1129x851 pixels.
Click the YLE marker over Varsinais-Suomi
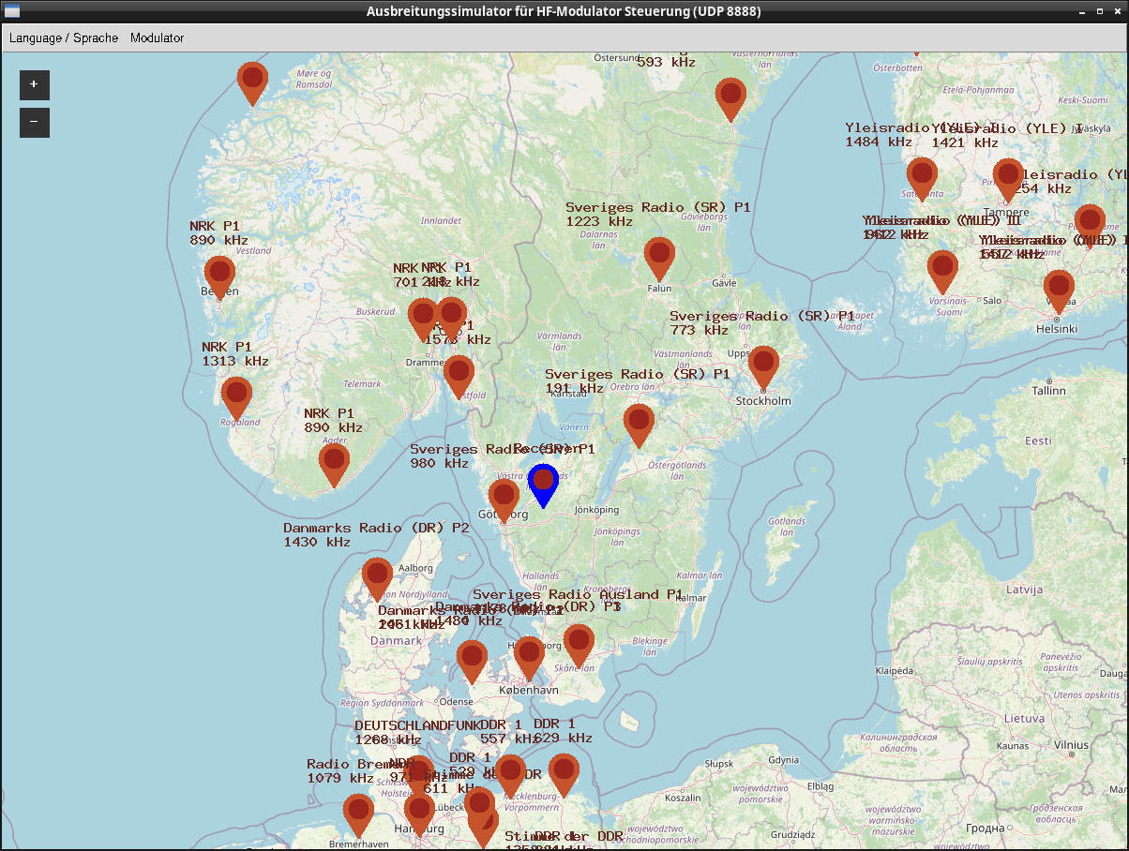point(942,272)
